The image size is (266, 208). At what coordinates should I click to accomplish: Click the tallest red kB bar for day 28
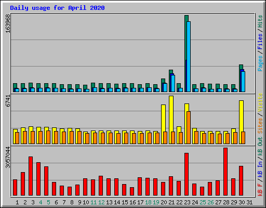pos(225,172)
